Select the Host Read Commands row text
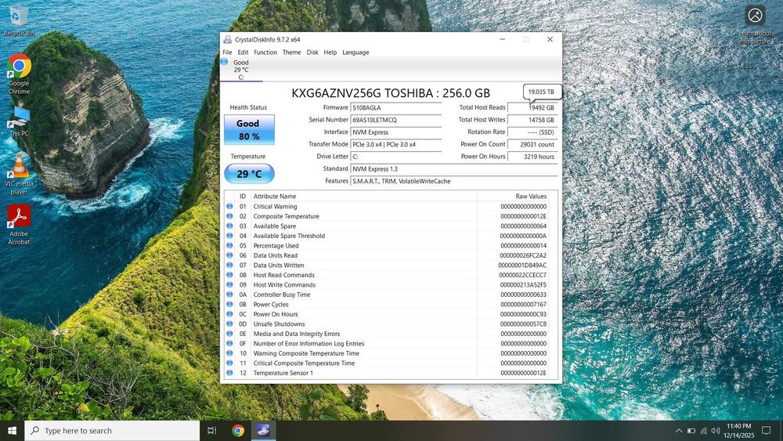 pos(283,275)
